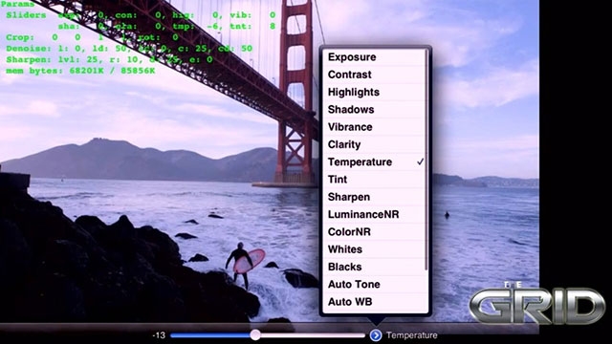Select LuminanceNR noise reduction option
This screenshot has height=344, width=612.
click(x=374, y=214)
